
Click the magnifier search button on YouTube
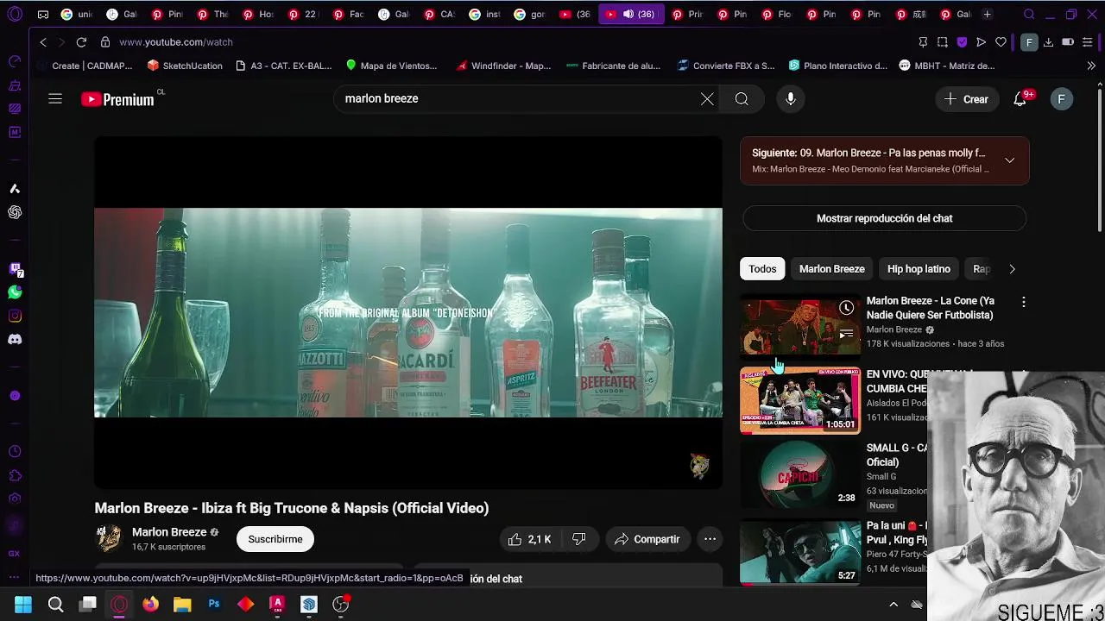coord(742,99)
